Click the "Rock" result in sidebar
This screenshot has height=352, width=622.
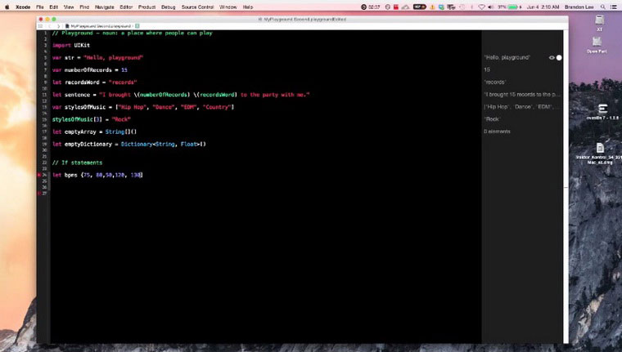(x=492, y=119)
